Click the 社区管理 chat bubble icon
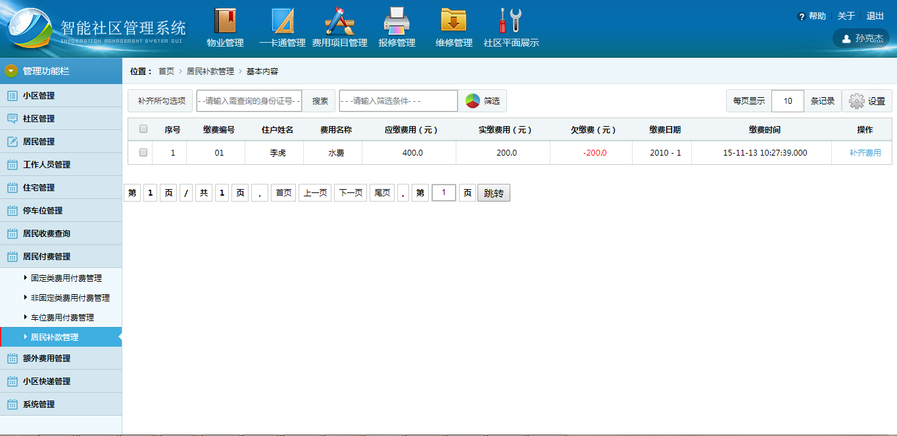 coord(12,119)
